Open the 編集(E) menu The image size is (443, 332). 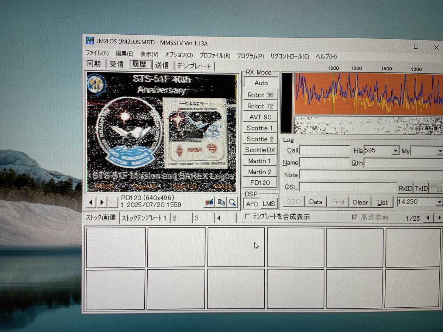coord(124,54)
